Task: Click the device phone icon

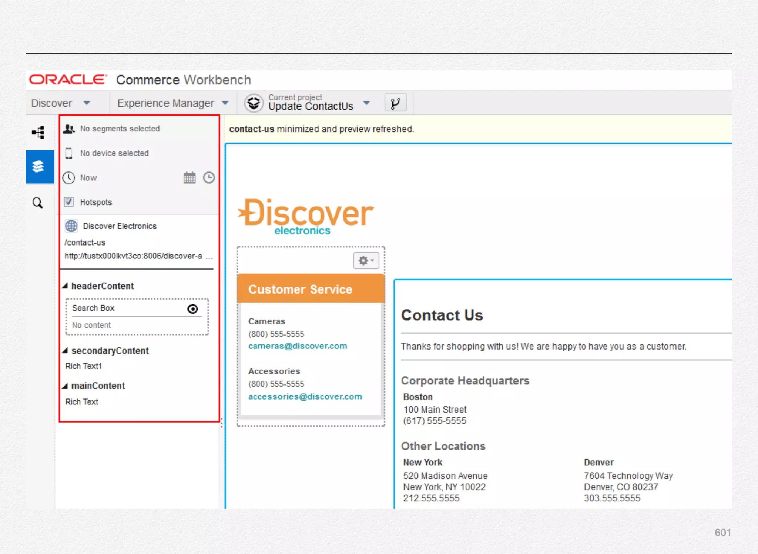Action: [x=69, y=153]
